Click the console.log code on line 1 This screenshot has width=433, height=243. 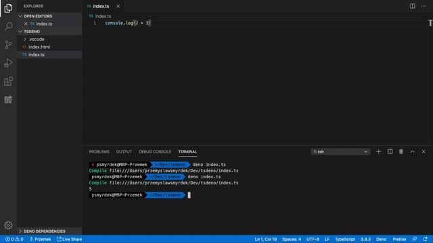pos(128,23)
